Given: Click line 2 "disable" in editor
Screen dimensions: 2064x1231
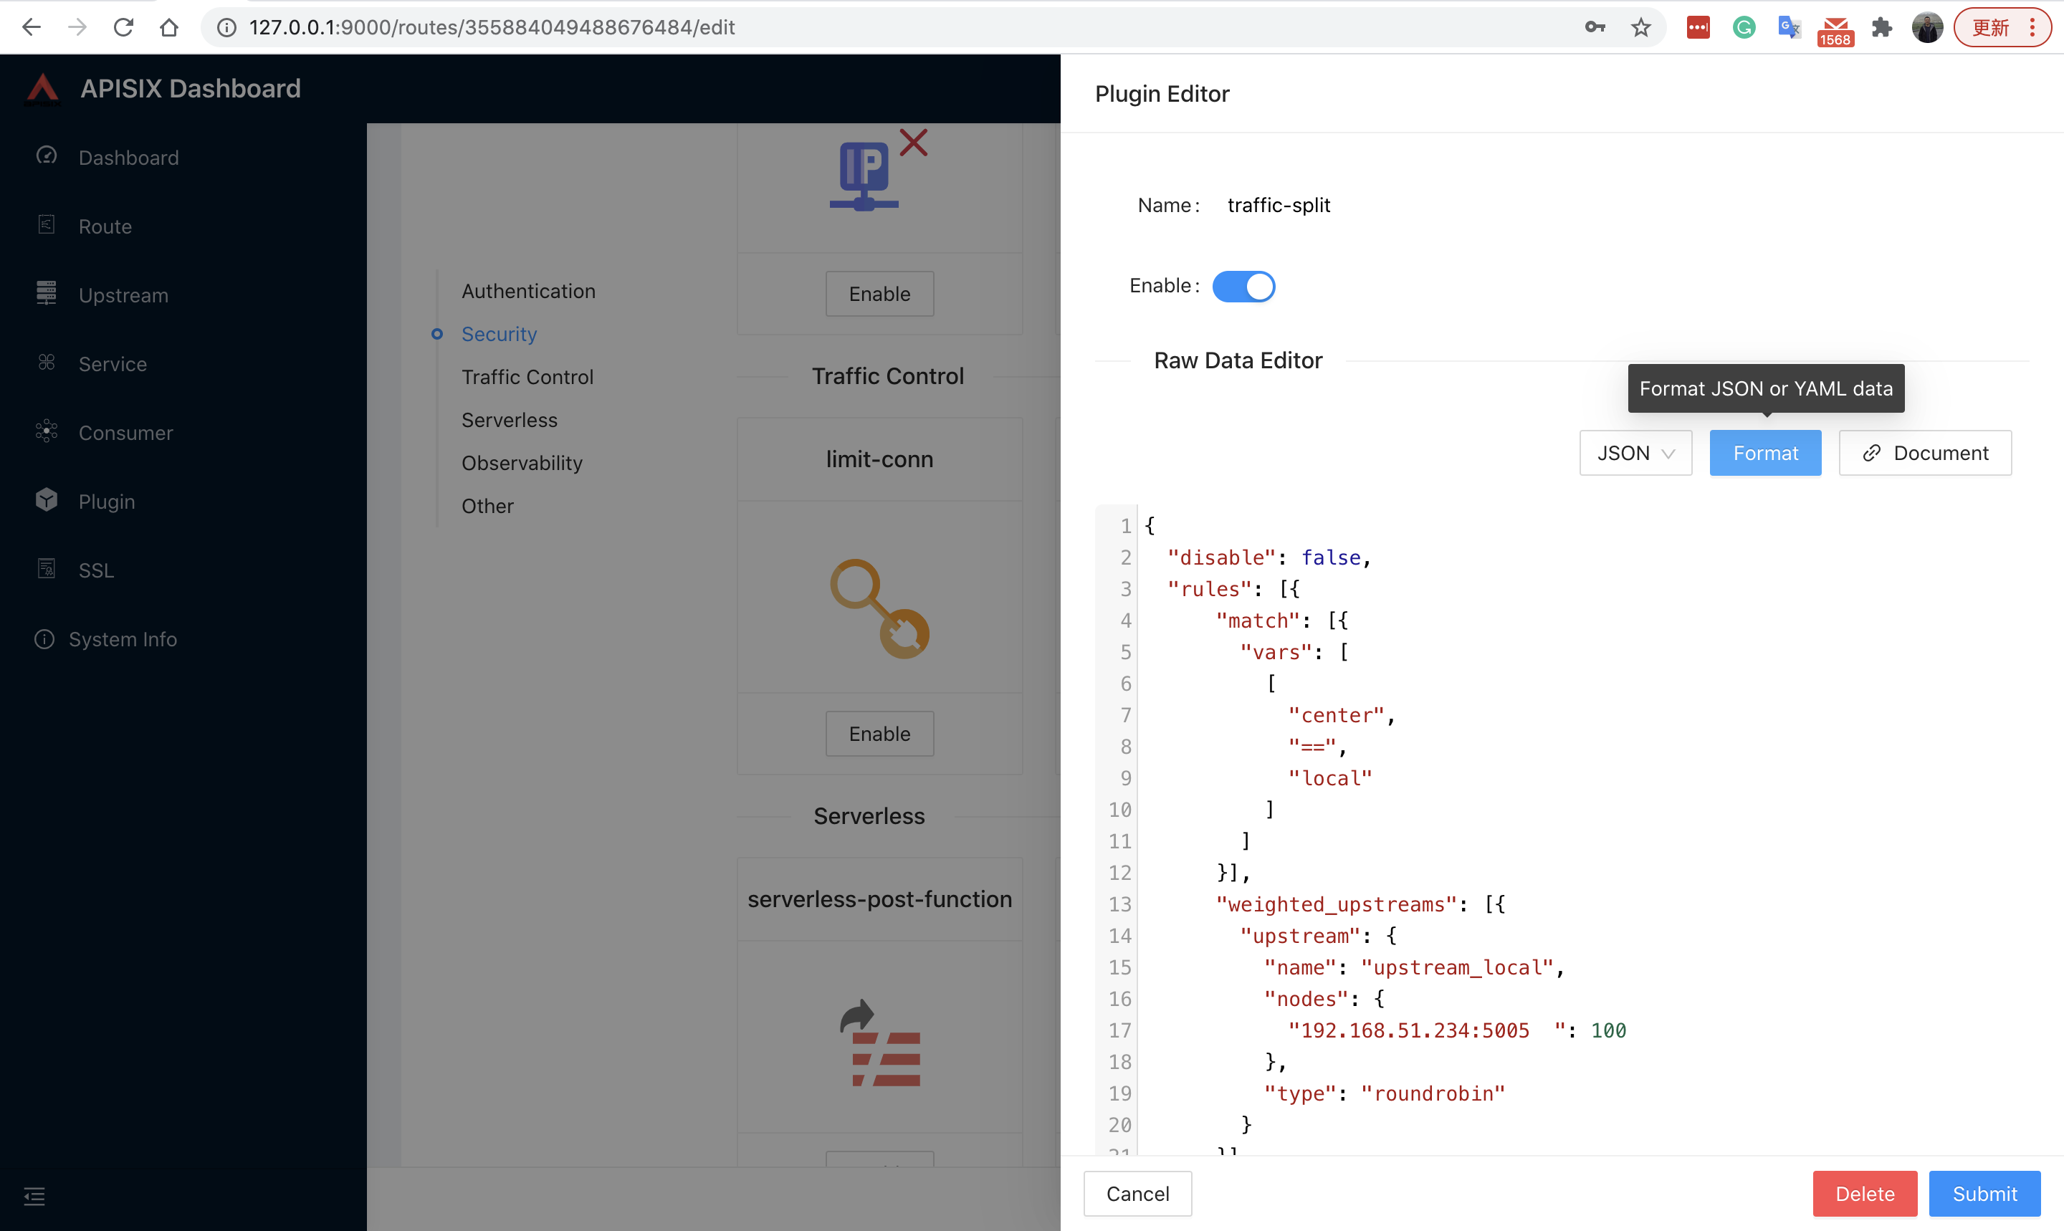Looking at the screenshot, I should click(x=1221, y=557).
